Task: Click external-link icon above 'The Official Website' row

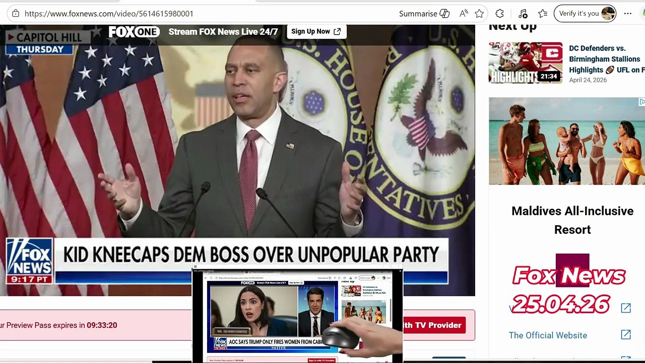Action: [626, 308]
